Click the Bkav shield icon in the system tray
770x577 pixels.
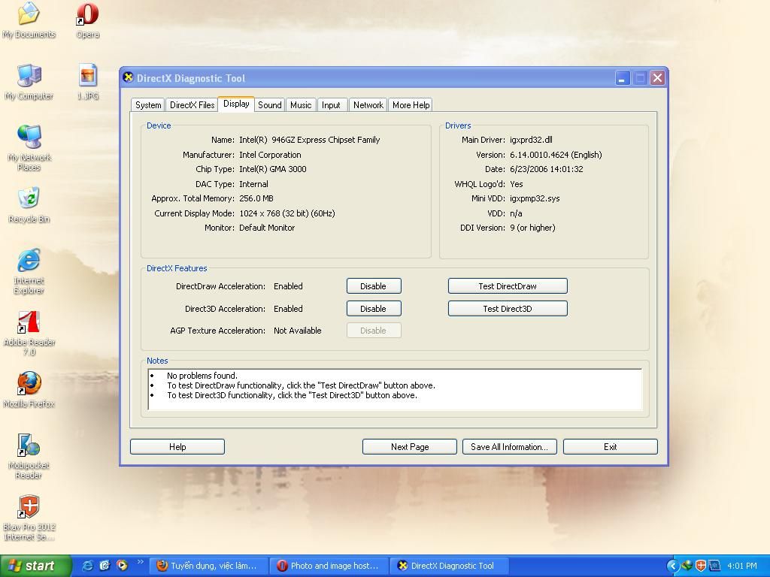coord(701,566)
